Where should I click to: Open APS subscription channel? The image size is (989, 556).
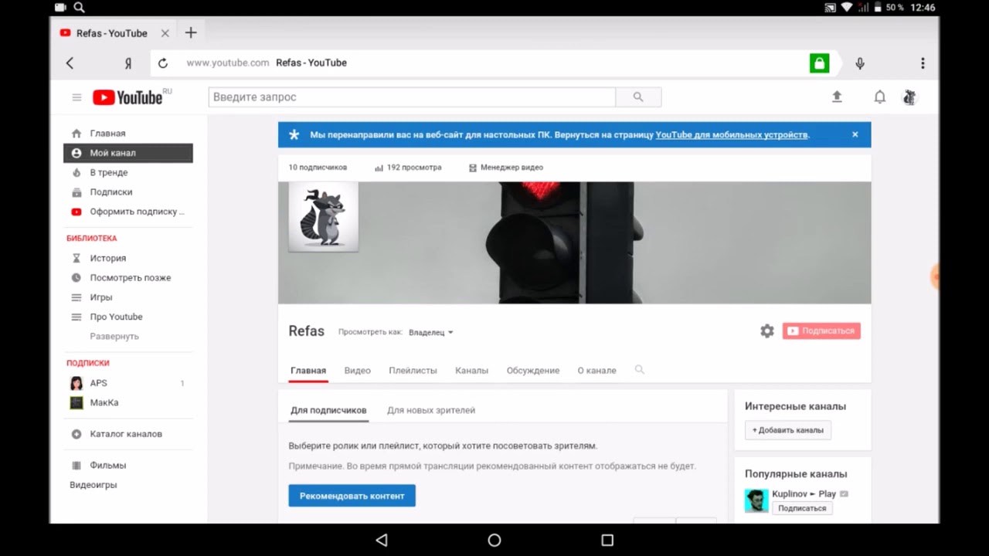tap(128, 383)
